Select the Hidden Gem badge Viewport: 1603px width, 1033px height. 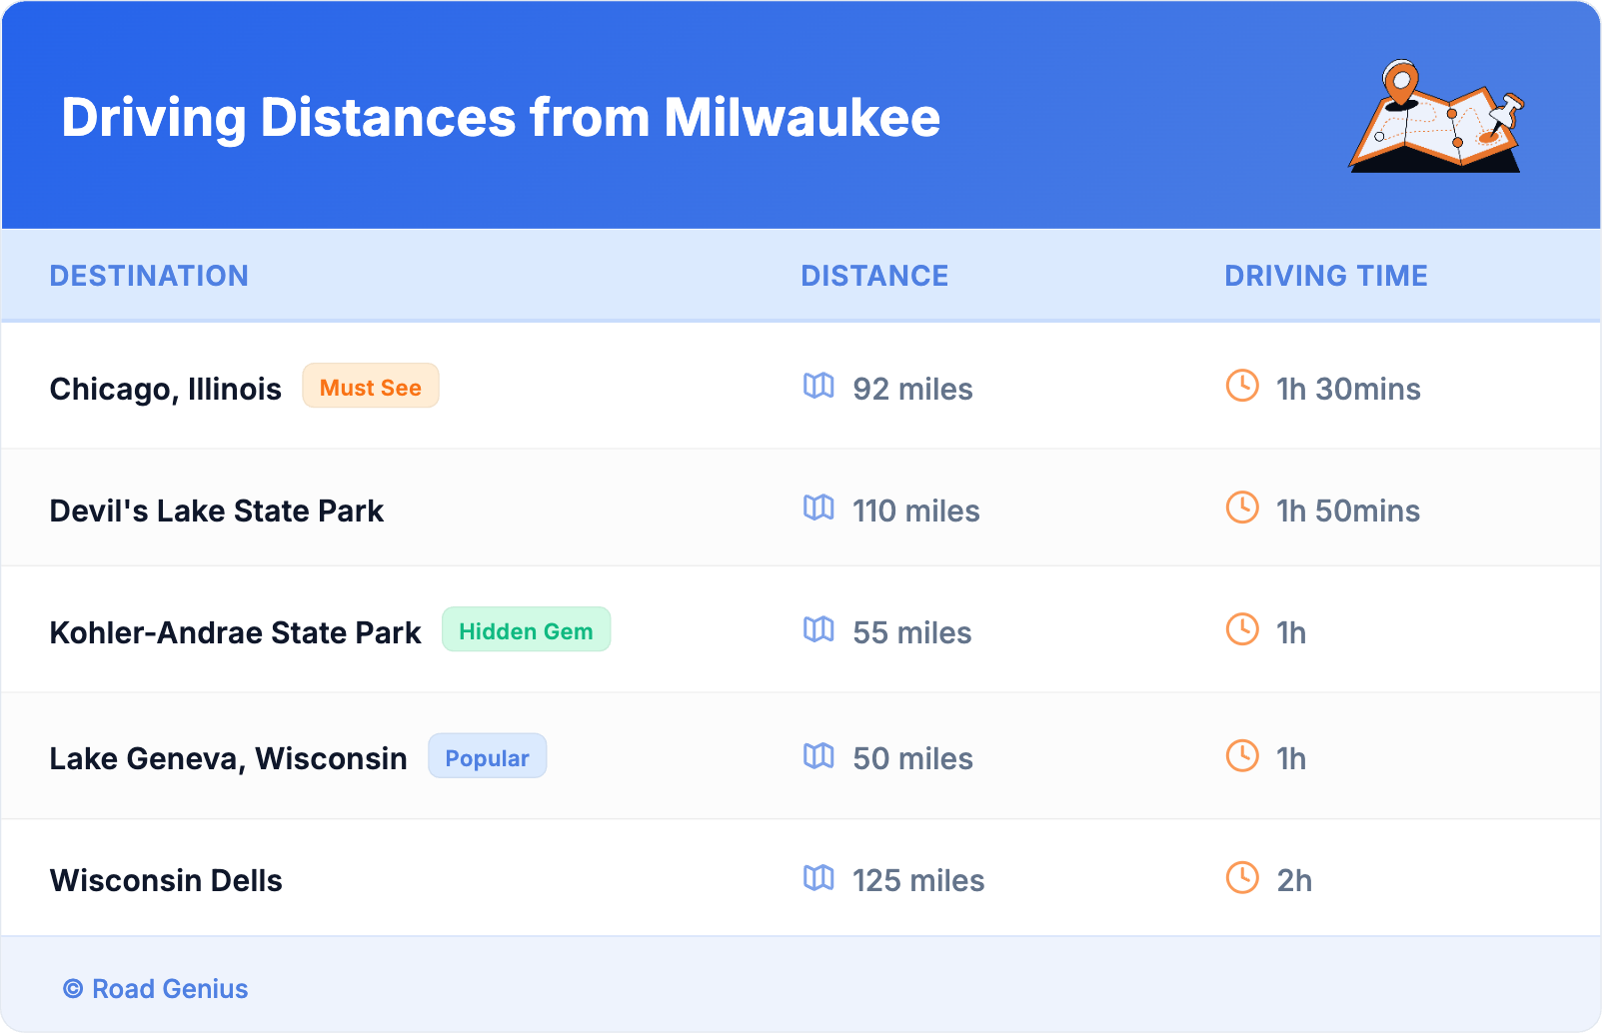click(526, 630)
